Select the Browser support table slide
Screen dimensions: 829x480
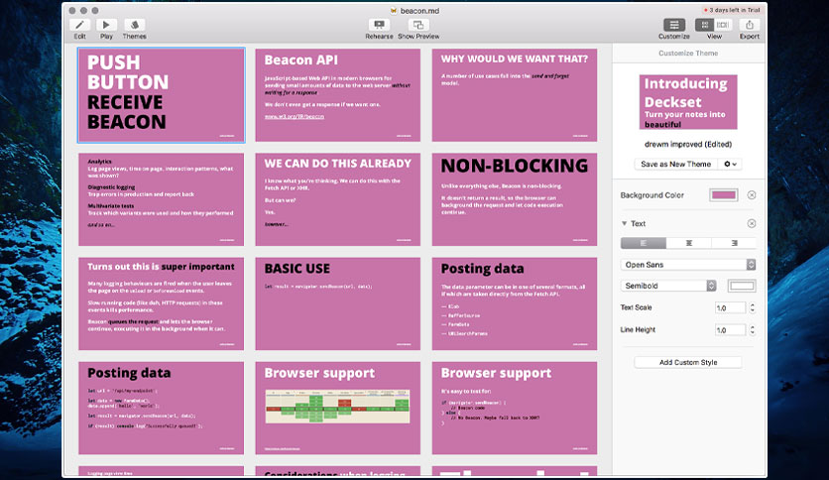pos(338,408)
